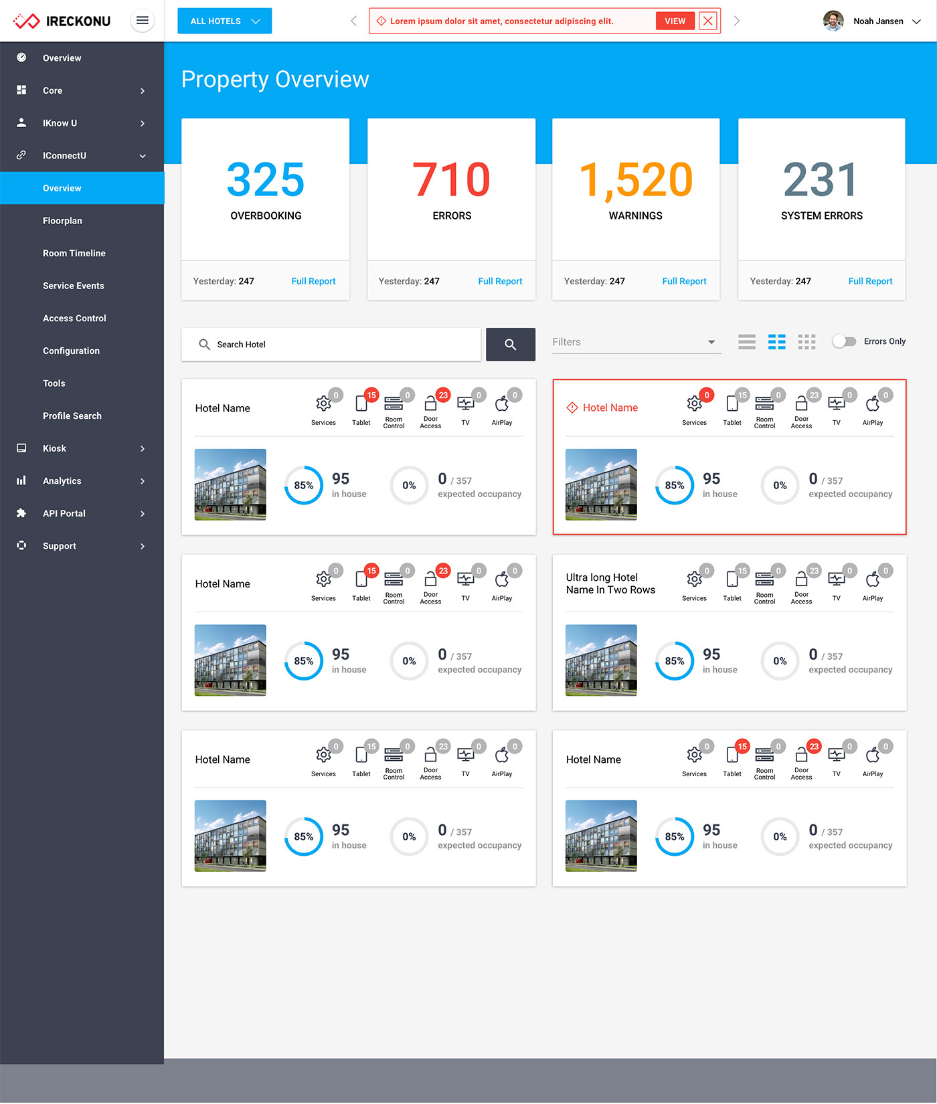Go to next alert arrow
The width and height of the screenshot is (937, 1104).
tap(736, 21)
